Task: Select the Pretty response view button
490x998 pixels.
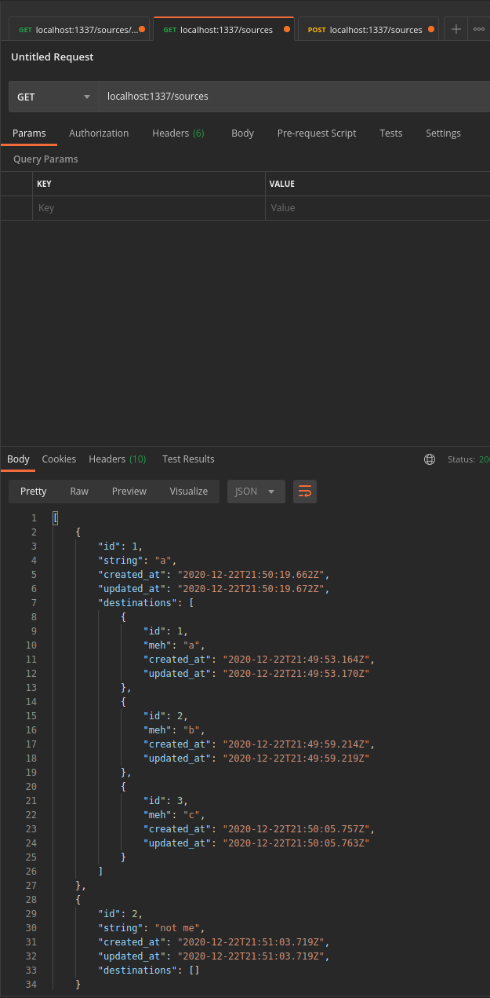Action: tap(33, 491)
